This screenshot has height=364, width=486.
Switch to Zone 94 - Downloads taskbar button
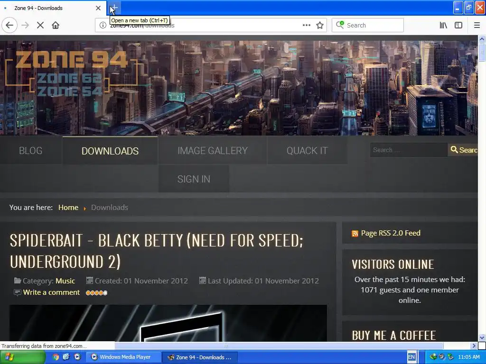(x=200, y=357)
